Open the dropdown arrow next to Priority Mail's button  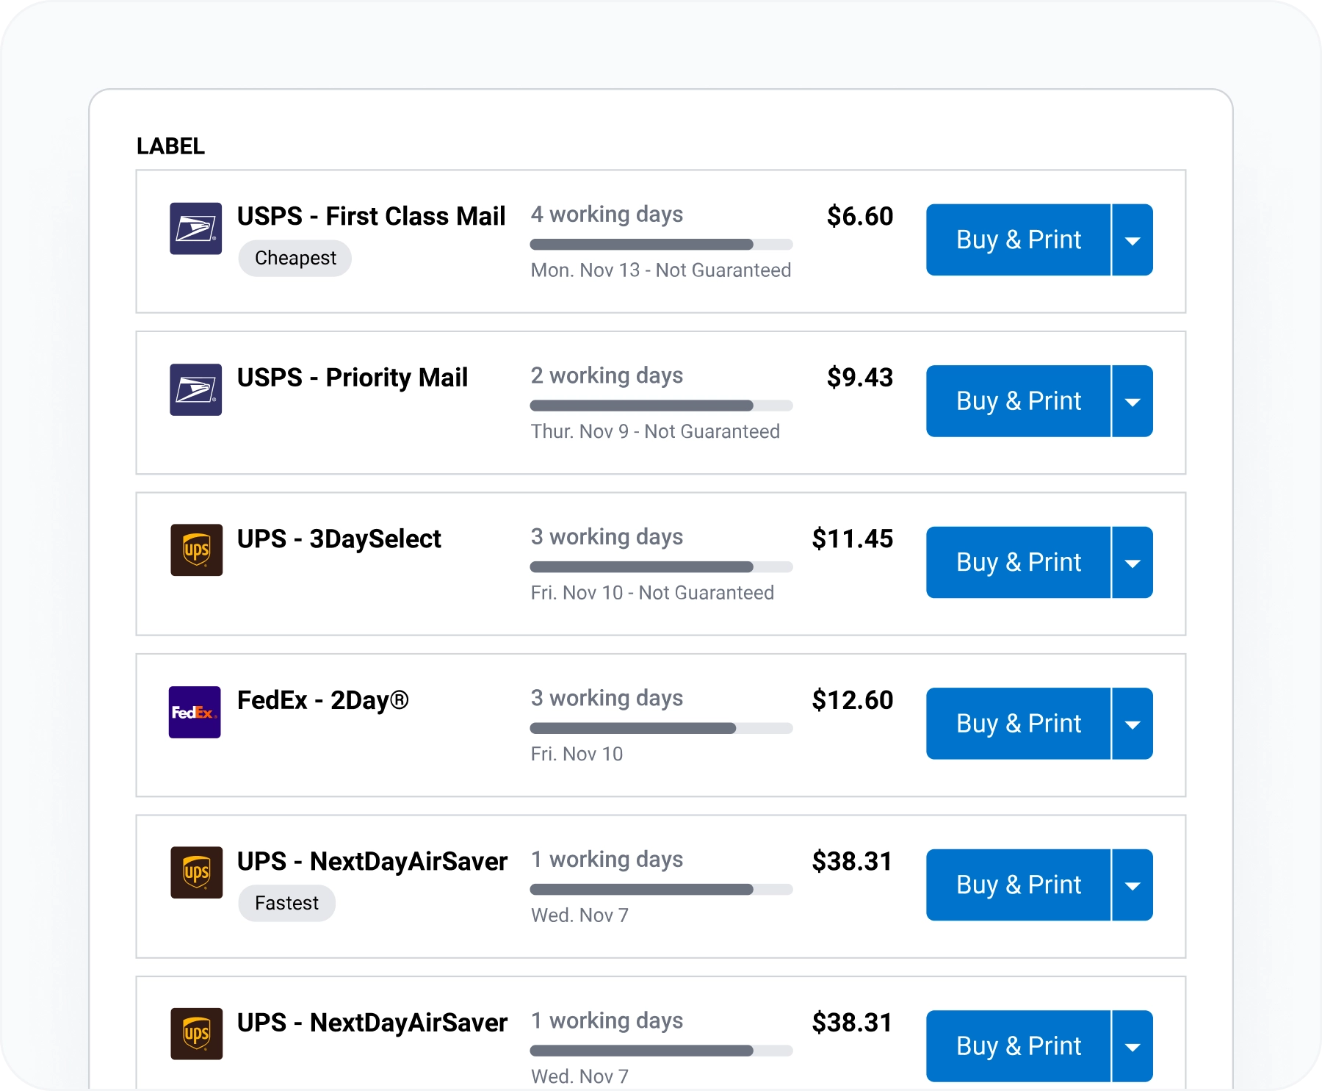(1133, 401)
